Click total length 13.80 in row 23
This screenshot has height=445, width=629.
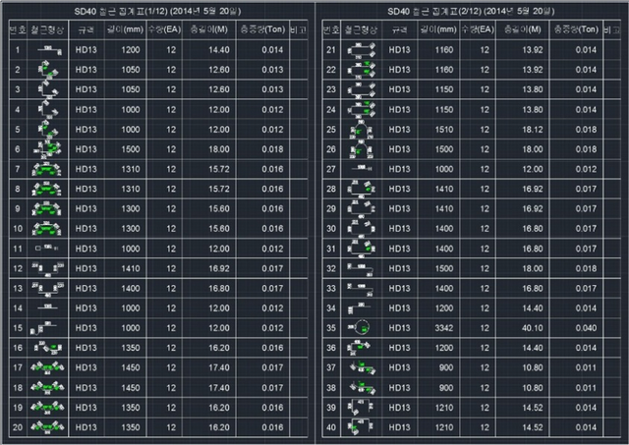coord(533,89)
